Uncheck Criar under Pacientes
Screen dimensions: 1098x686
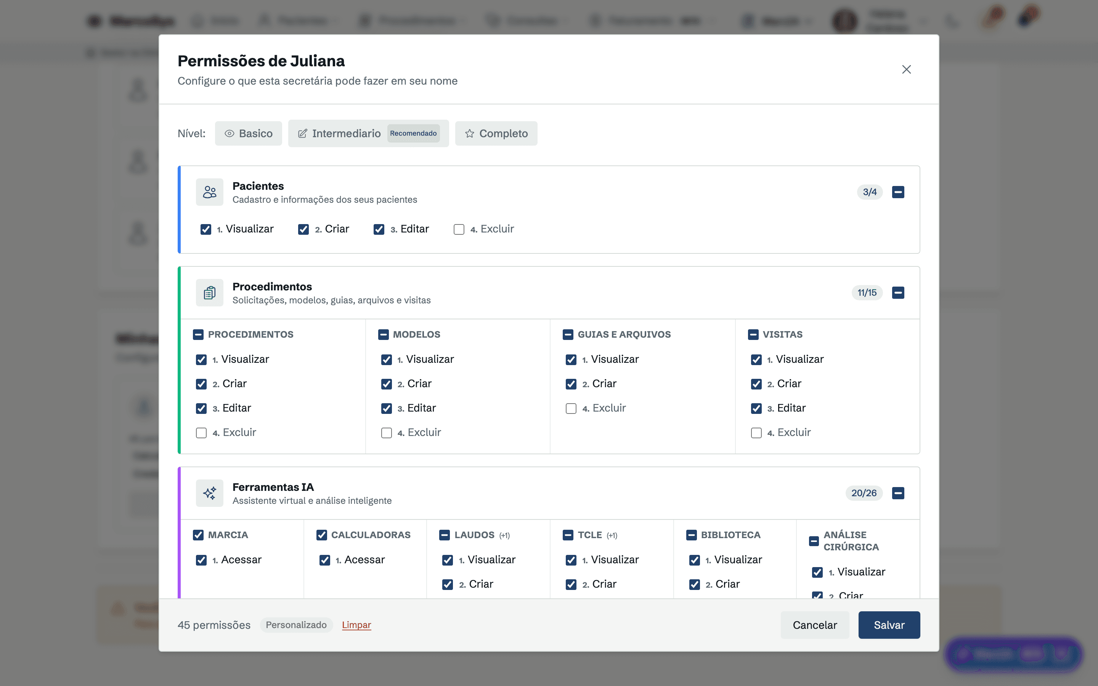click(x=303, y=229)
